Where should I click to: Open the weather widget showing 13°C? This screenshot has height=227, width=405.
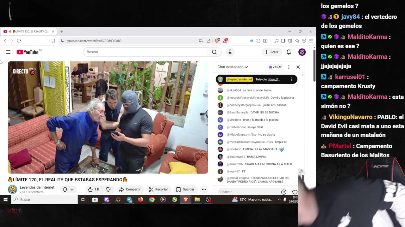252,200
